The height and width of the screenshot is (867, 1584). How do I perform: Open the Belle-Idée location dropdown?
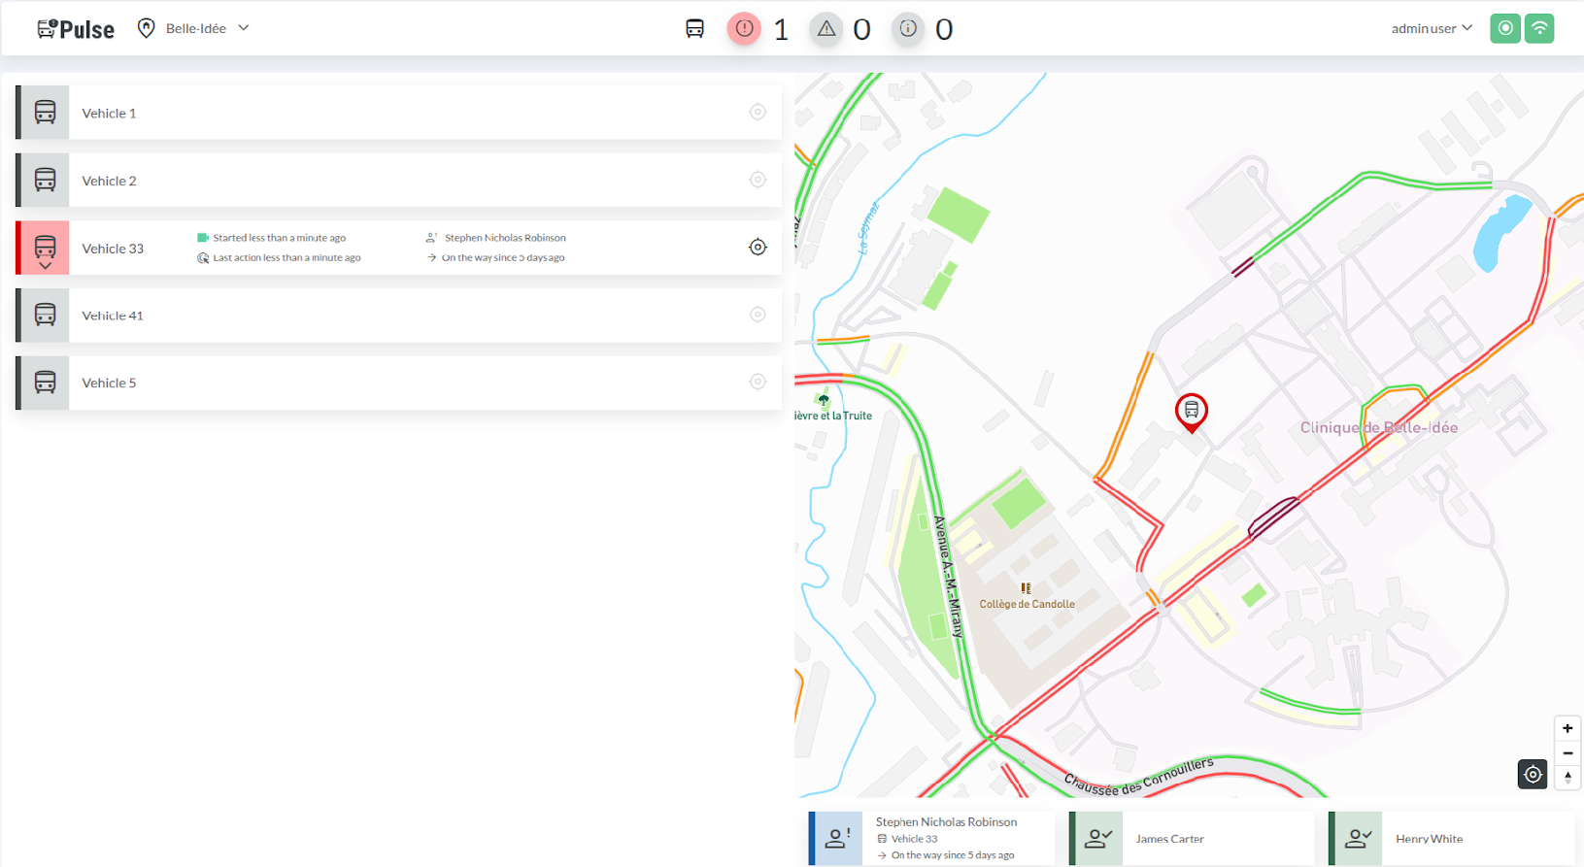coord(197,28)
